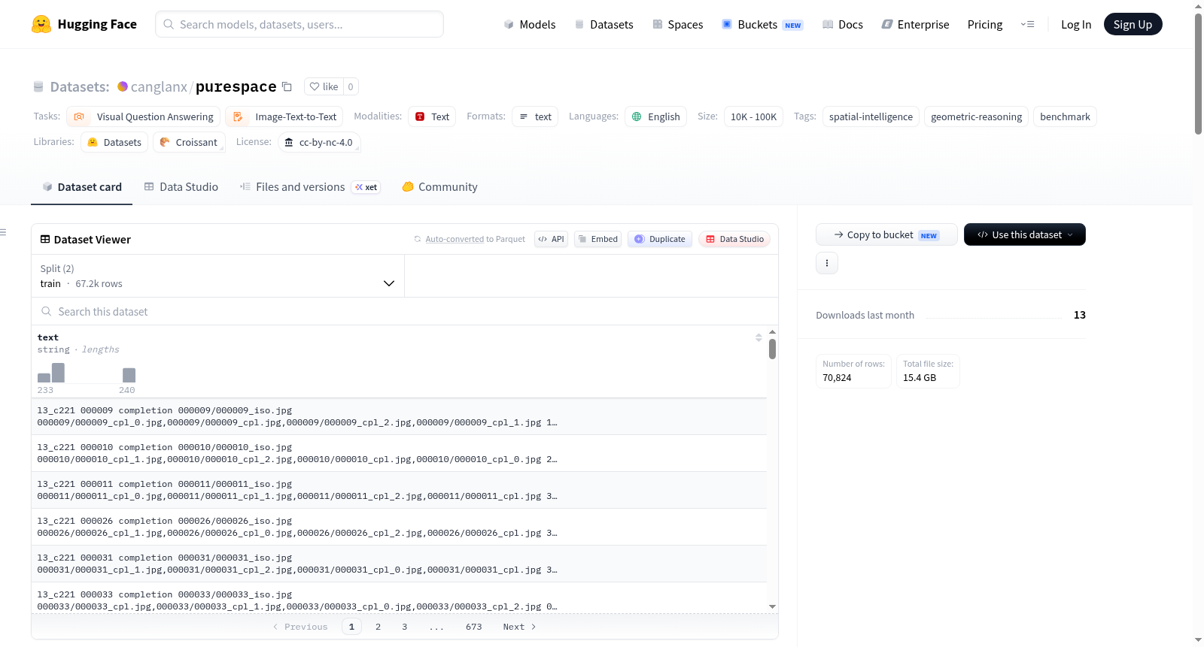Click the heart like button

click(324, 86)
